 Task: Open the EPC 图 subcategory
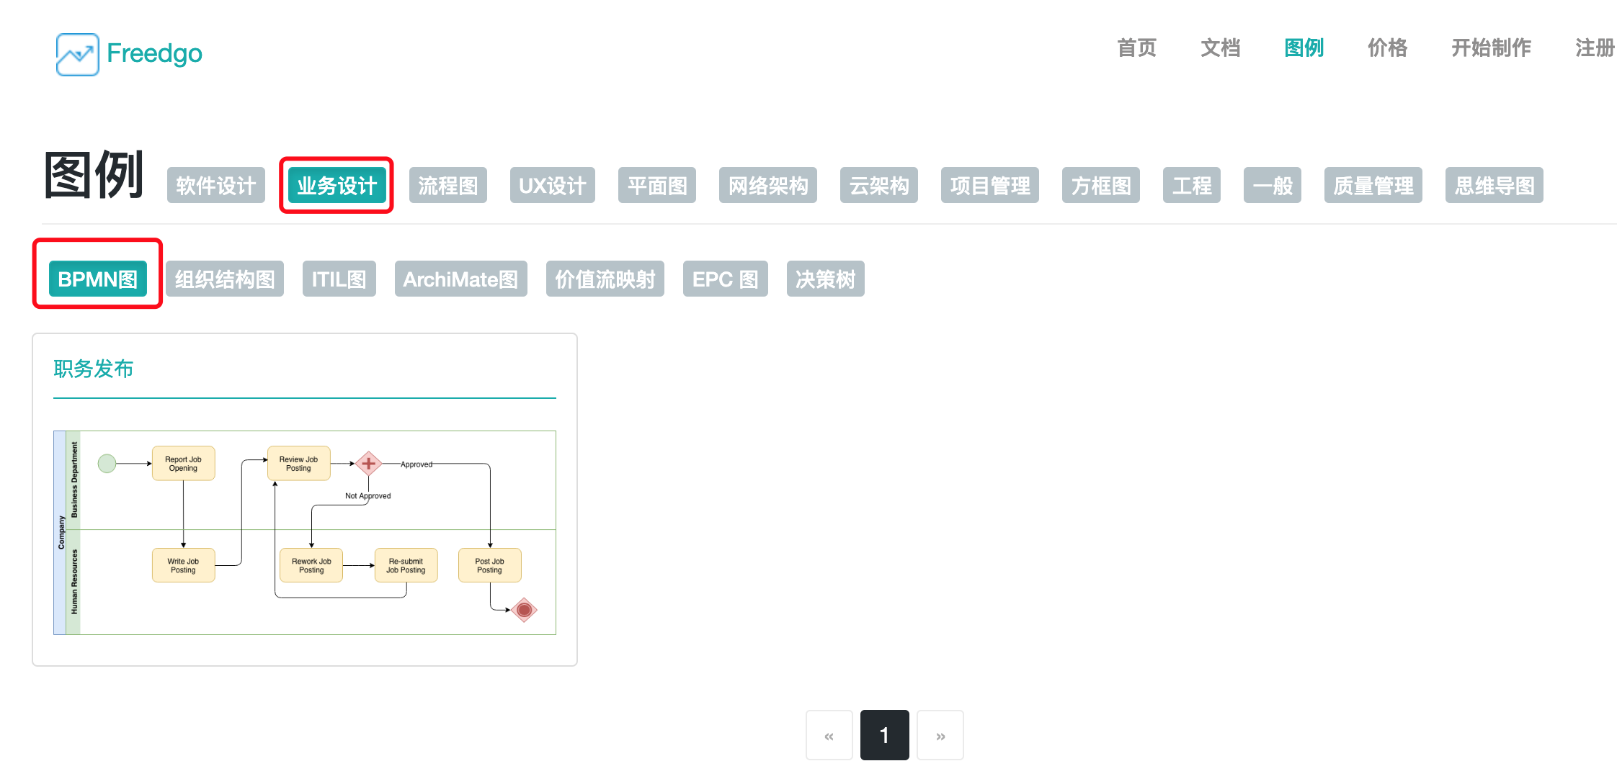pyautogui.click(x=726, y=279)
